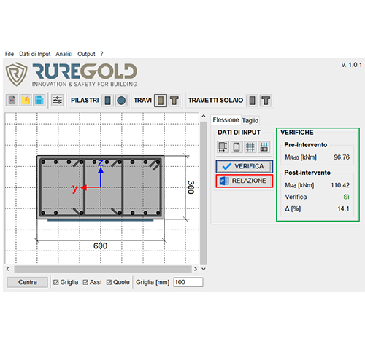
Task: Click the scroll left arrow below canvas
Action: pyautogui.click(x=8, y=269)
